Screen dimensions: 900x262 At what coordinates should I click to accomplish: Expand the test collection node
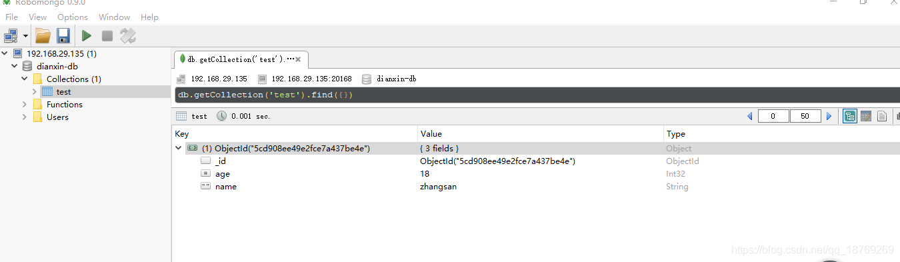[35, 91]
